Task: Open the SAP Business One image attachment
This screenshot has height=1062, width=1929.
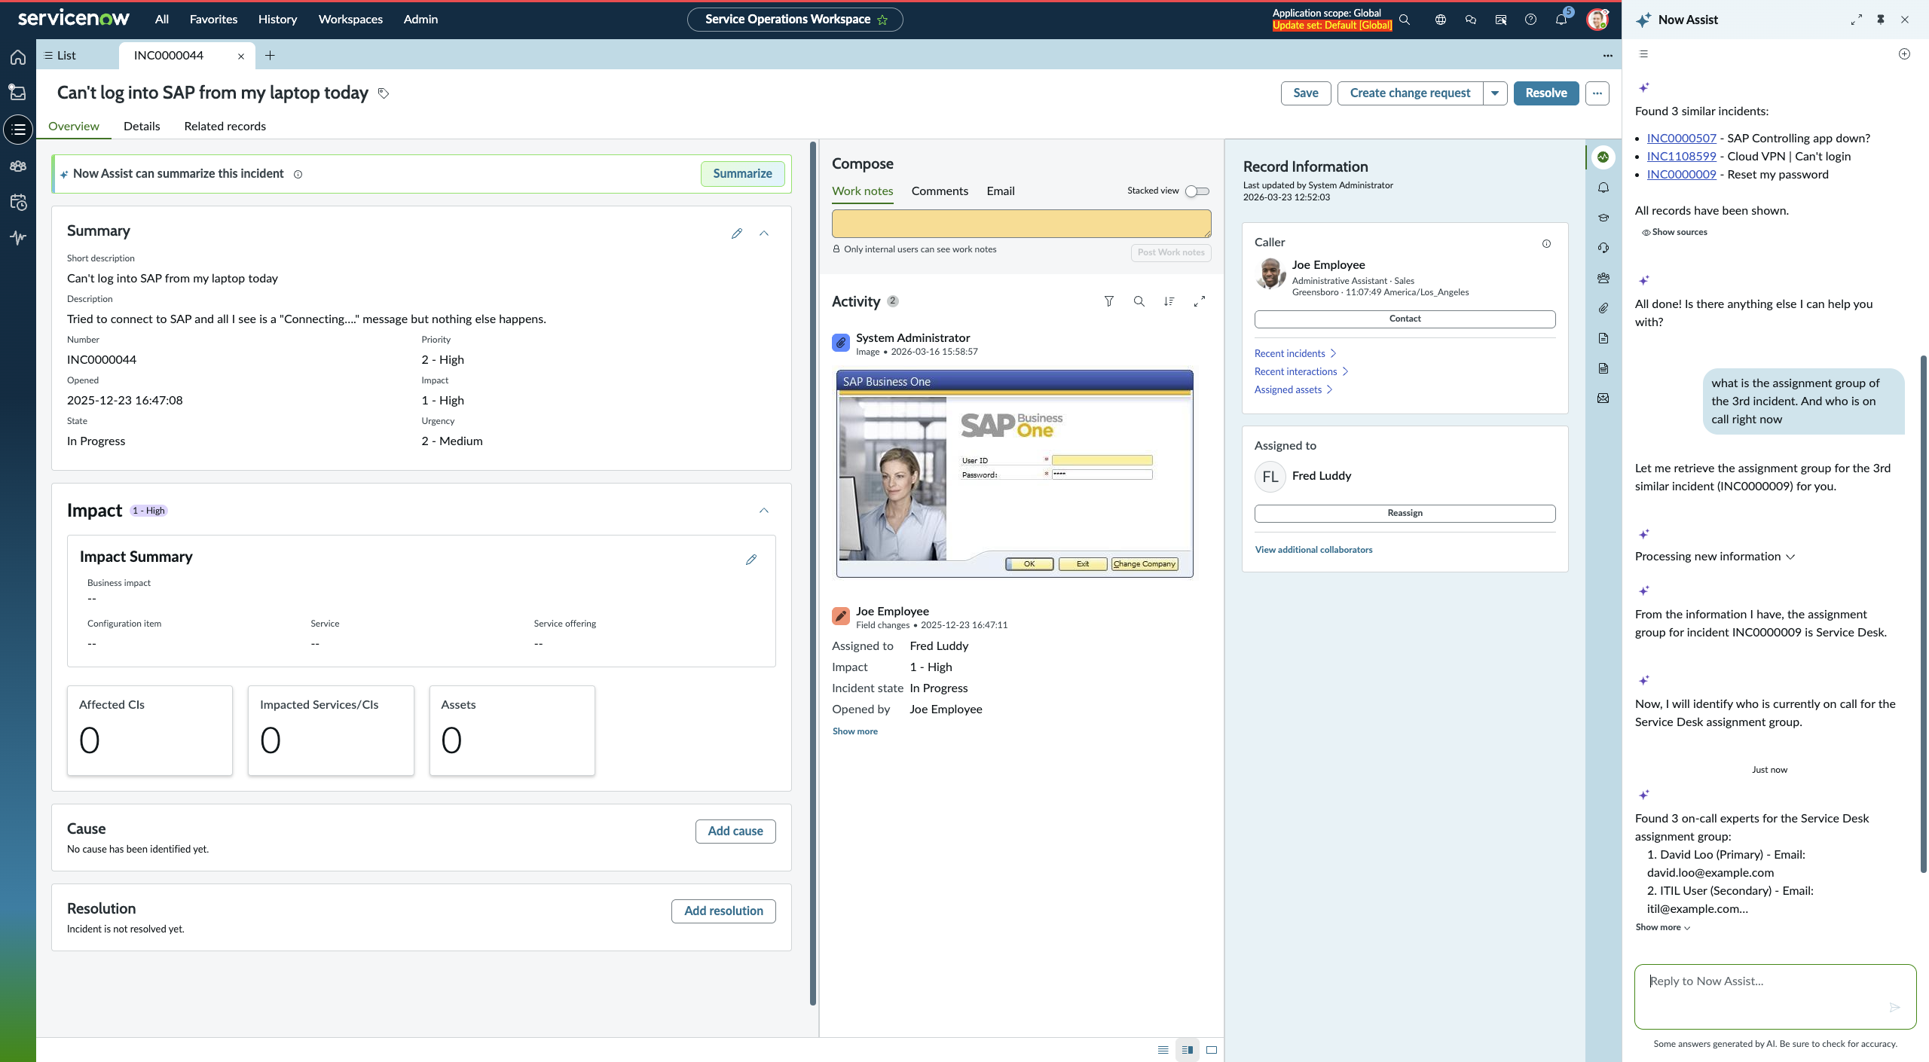Action: [x=1014, y=474]
